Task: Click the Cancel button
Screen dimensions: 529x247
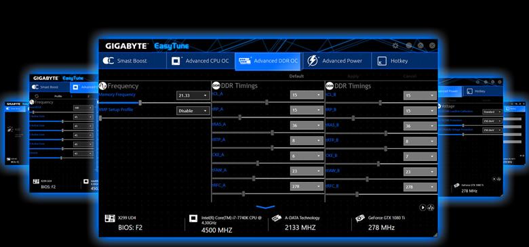Action: [x=410, y=76]
